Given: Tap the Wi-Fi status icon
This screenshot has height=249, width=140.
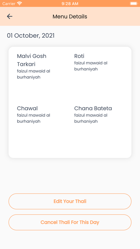Looking at the screenshot, I should [20, 3].
